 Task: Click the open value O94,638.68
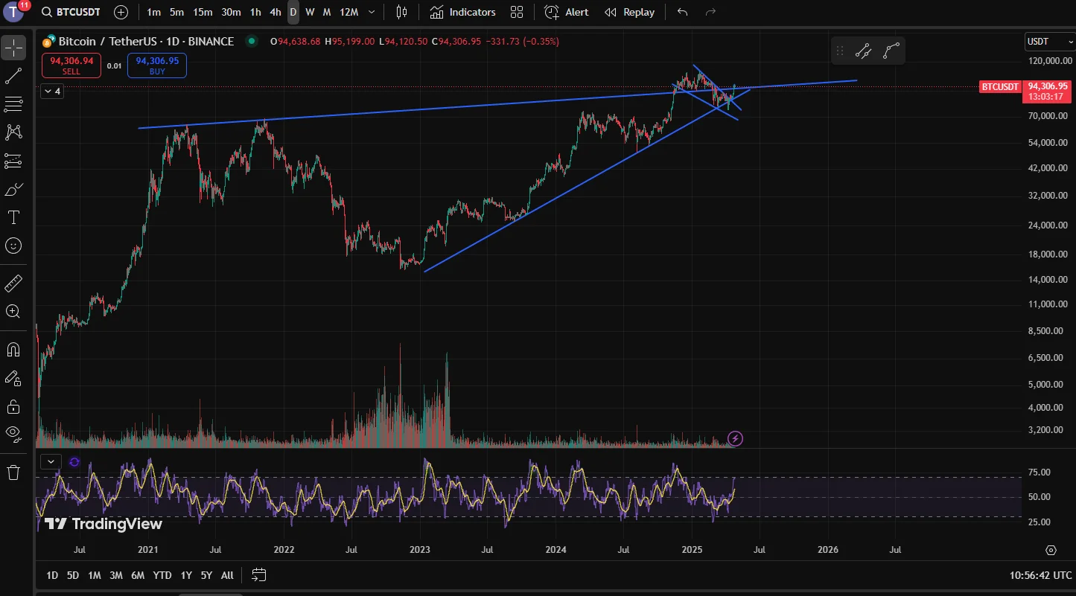coord(296,42)
